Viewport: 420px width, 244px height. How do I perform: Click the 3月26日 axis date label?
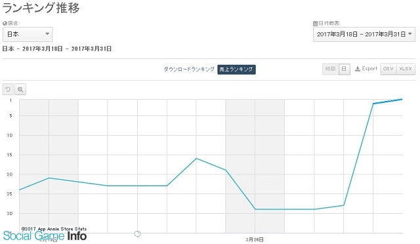(x=255, y=239)
